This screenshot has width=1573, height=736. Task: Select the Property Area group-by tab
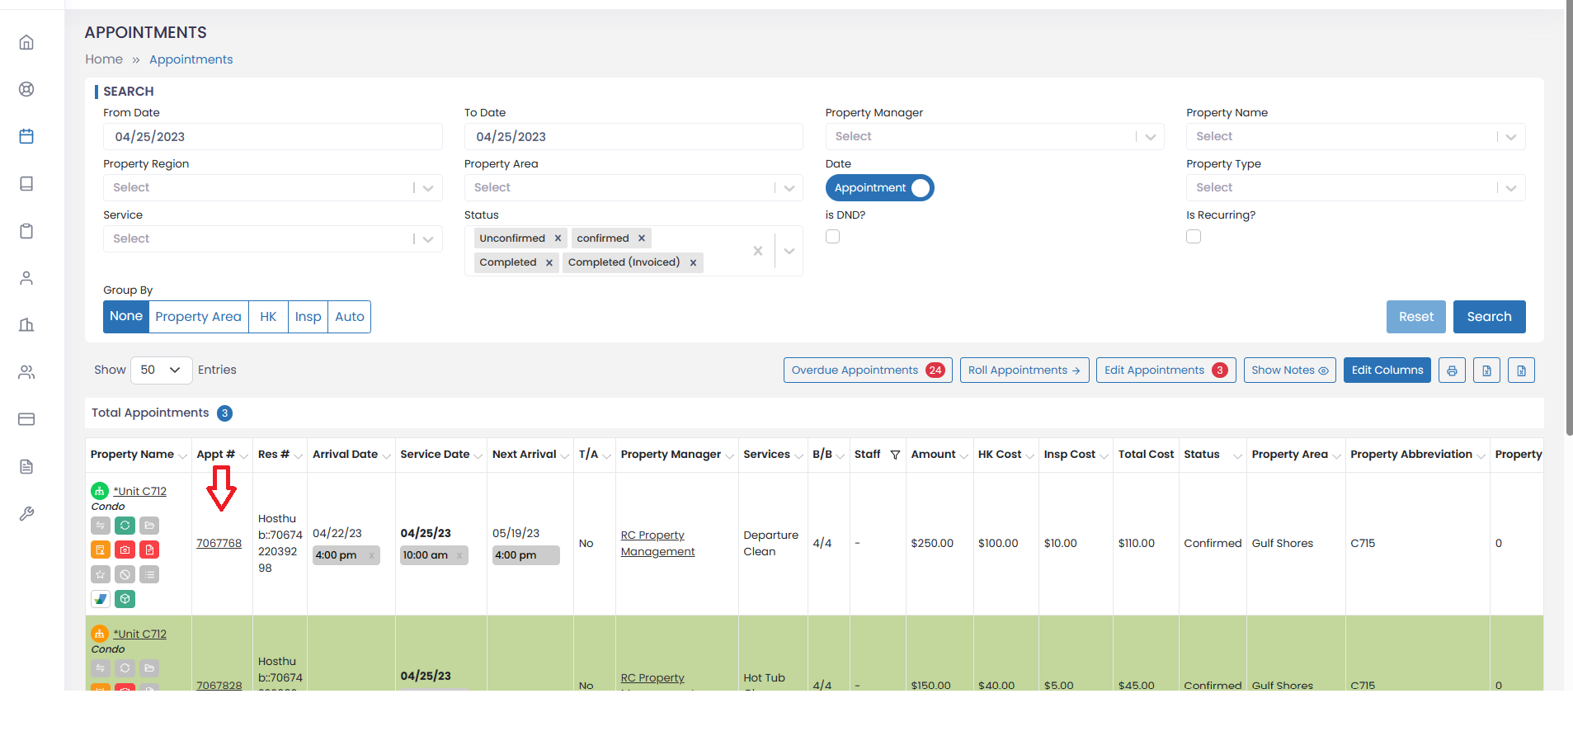point(199,317)
